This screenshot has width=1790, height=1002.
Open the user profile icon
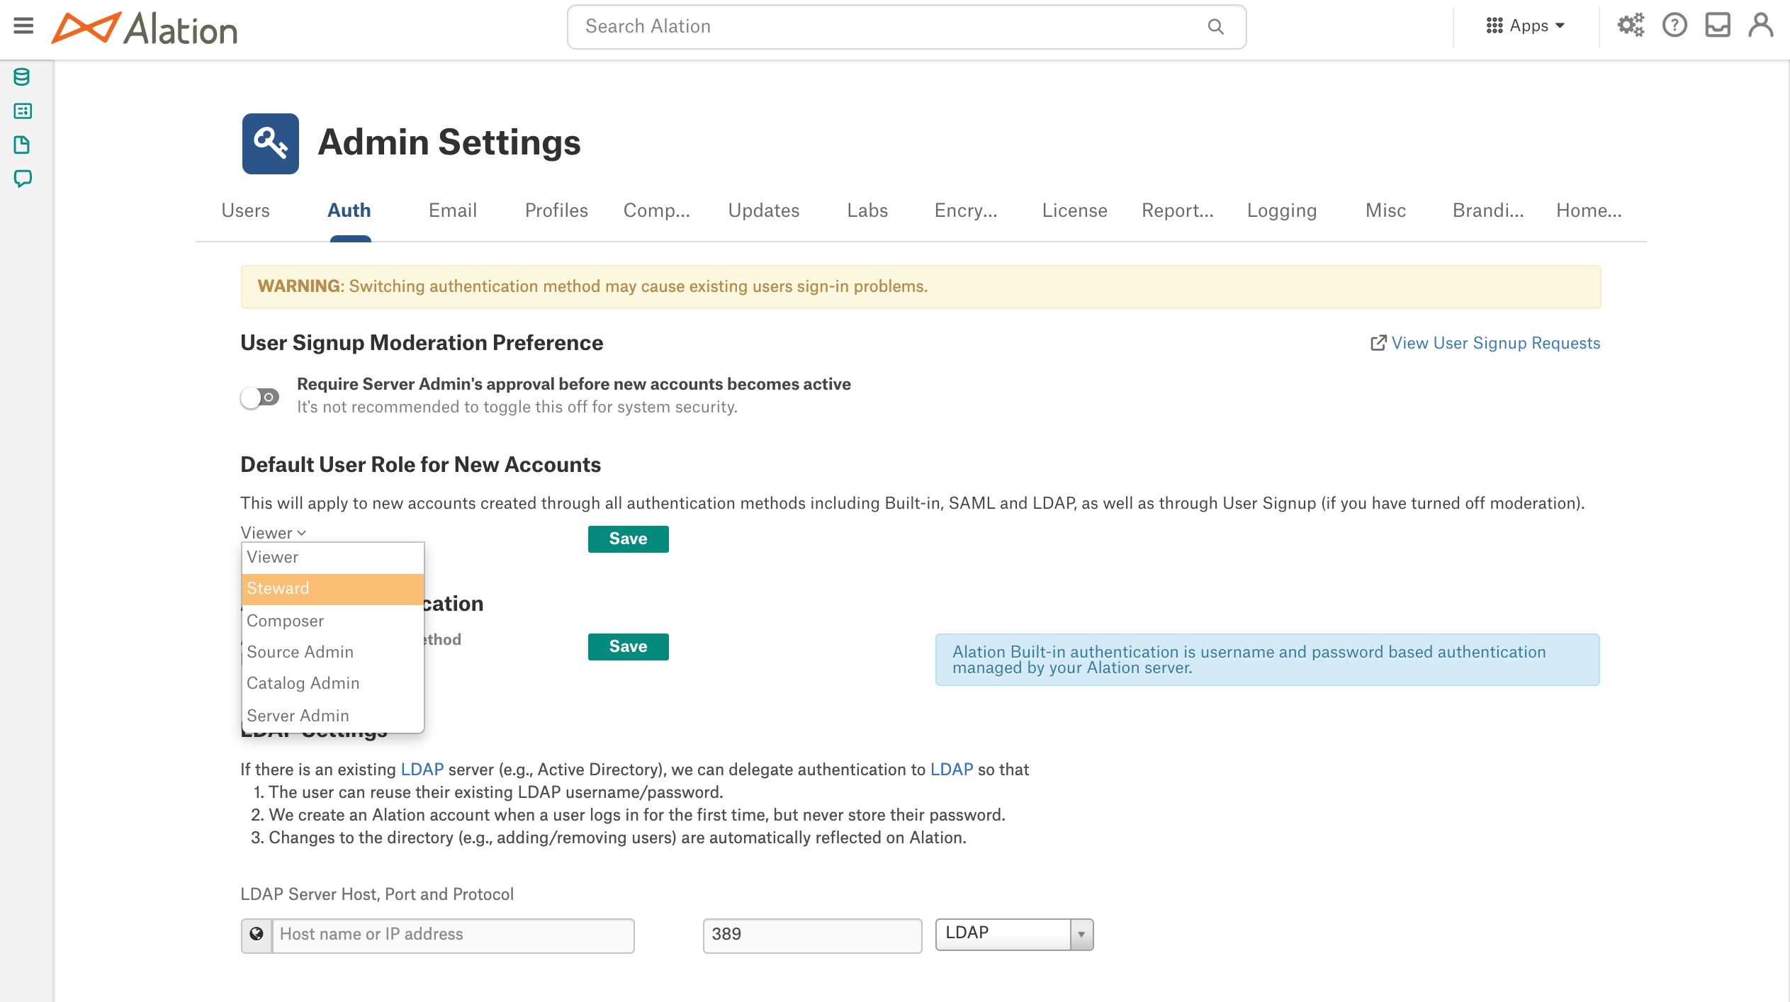(x=1761, y=26)
